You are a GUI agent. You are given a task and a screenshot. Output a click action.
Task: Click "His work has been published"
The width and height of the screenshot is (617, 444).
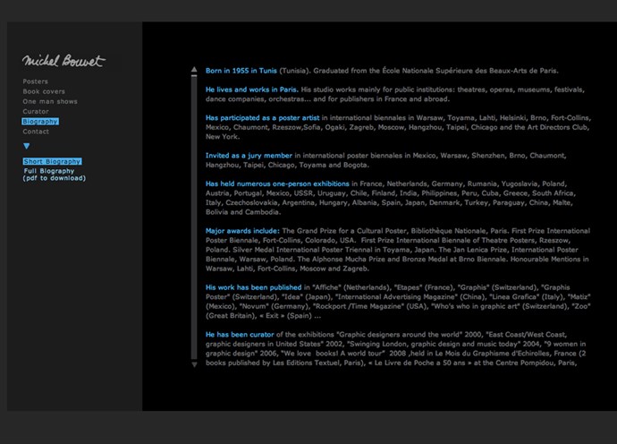(253, 287)
